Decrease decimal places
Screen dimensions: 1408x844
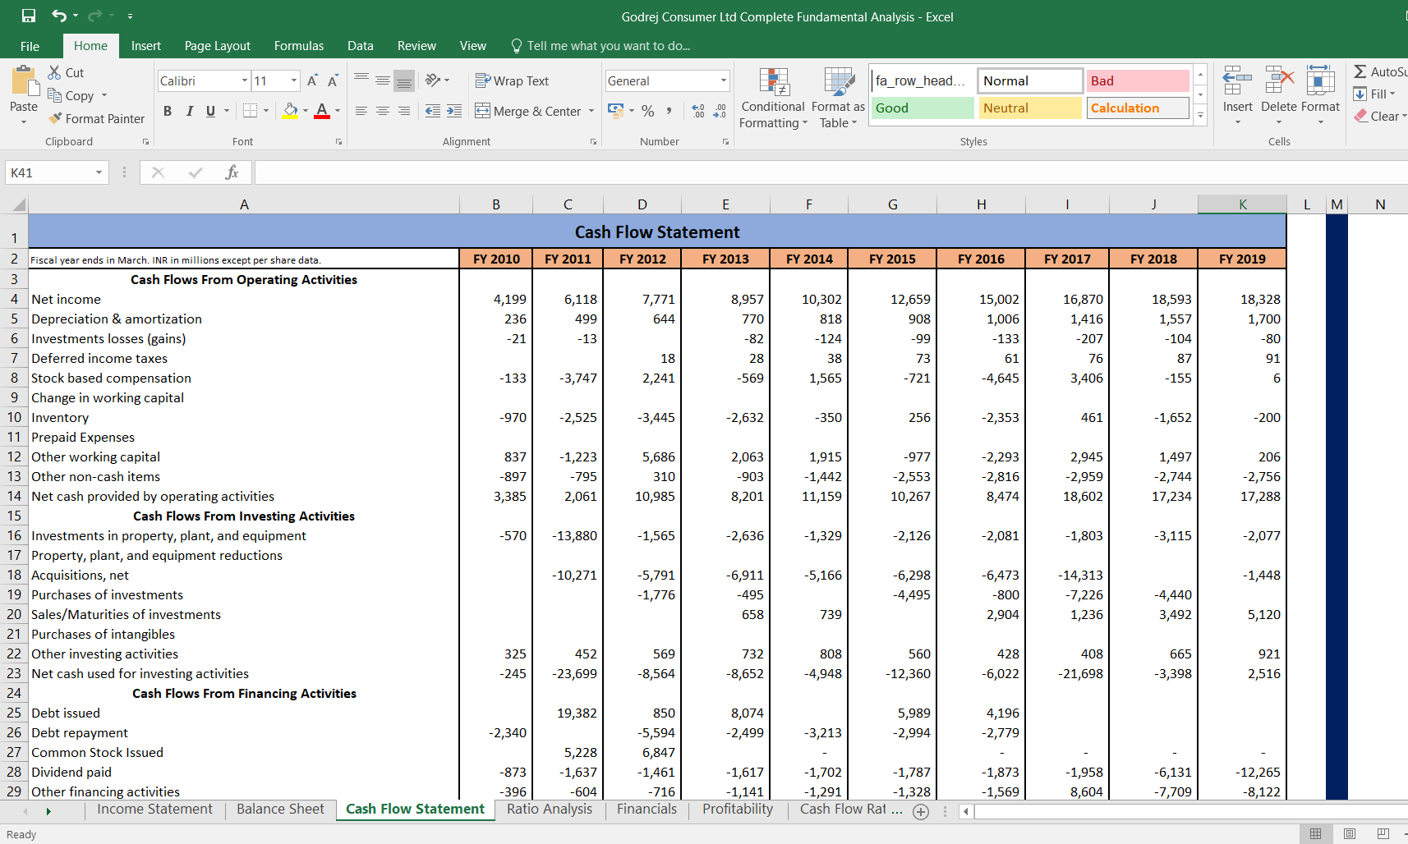pyautogui.click(x=720, y=110)
